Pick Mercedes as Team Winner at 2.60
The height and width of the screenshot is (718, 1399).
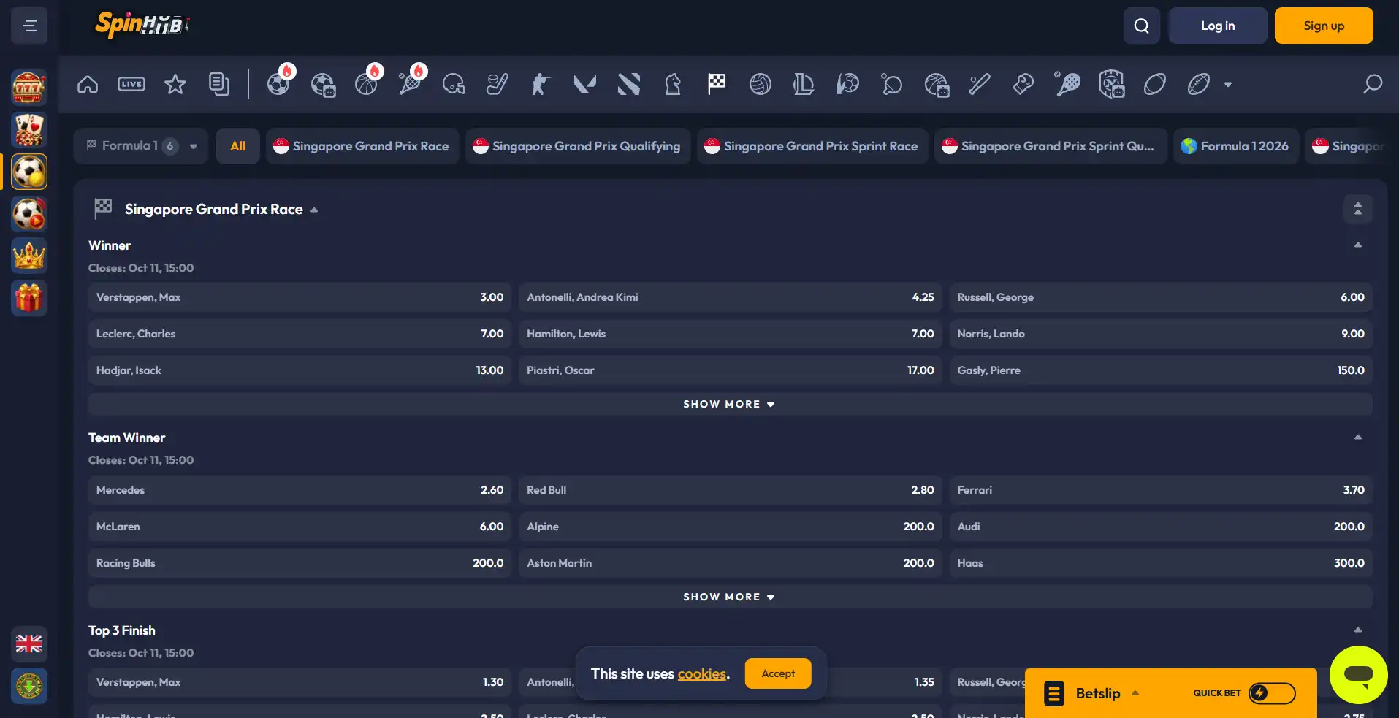pos(300,490)
